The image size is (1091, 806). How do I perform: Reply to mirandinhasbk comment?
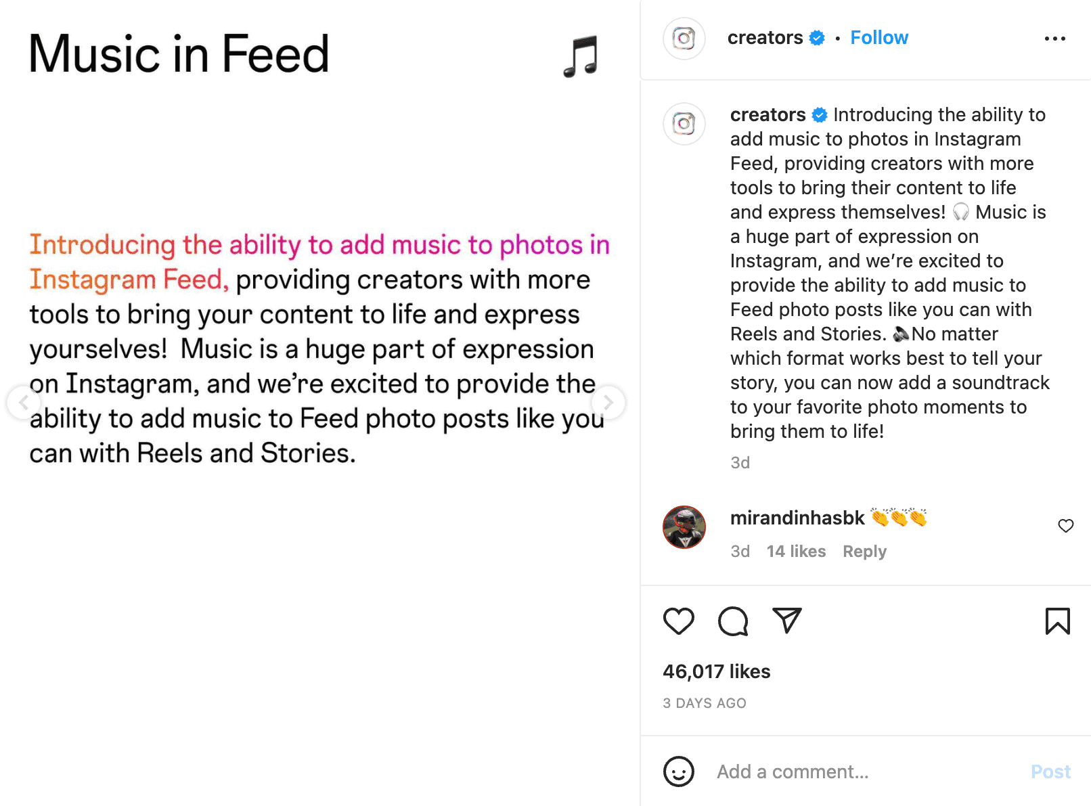coord(864,552)
